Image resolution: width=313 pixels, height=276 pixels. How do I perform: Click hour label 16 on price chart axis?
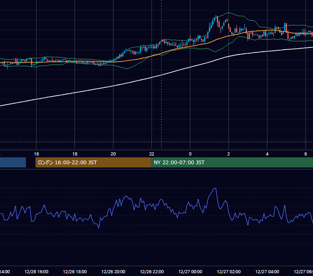(x=36, y=154)
